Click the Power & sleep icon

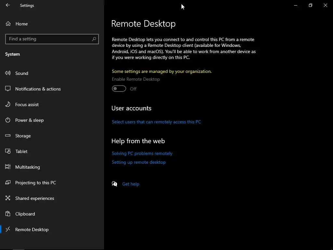(x=8, y=120)
